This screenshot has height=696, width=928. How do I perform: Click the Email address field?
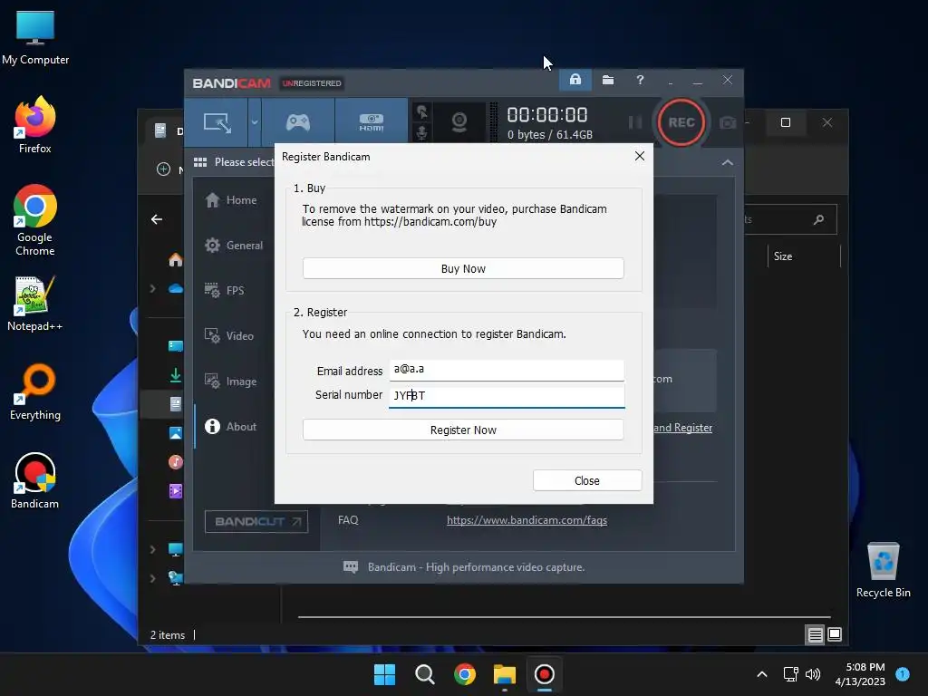click(x=507, y=371)
